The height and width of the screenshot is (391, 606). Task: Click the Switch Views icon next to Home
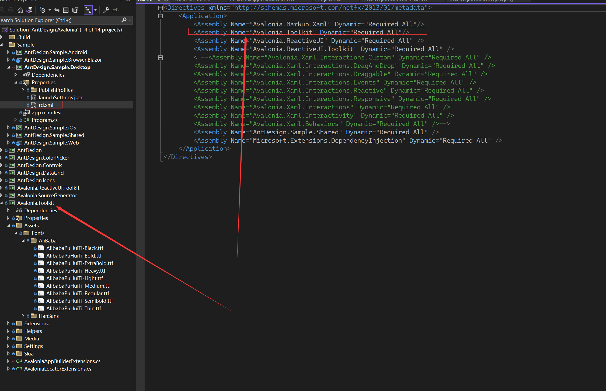pos(29,10)
